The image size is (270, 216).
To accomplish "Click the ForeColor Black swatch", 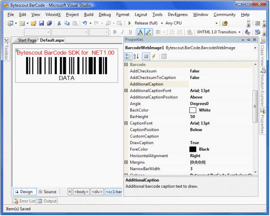I will pos(193,150).
